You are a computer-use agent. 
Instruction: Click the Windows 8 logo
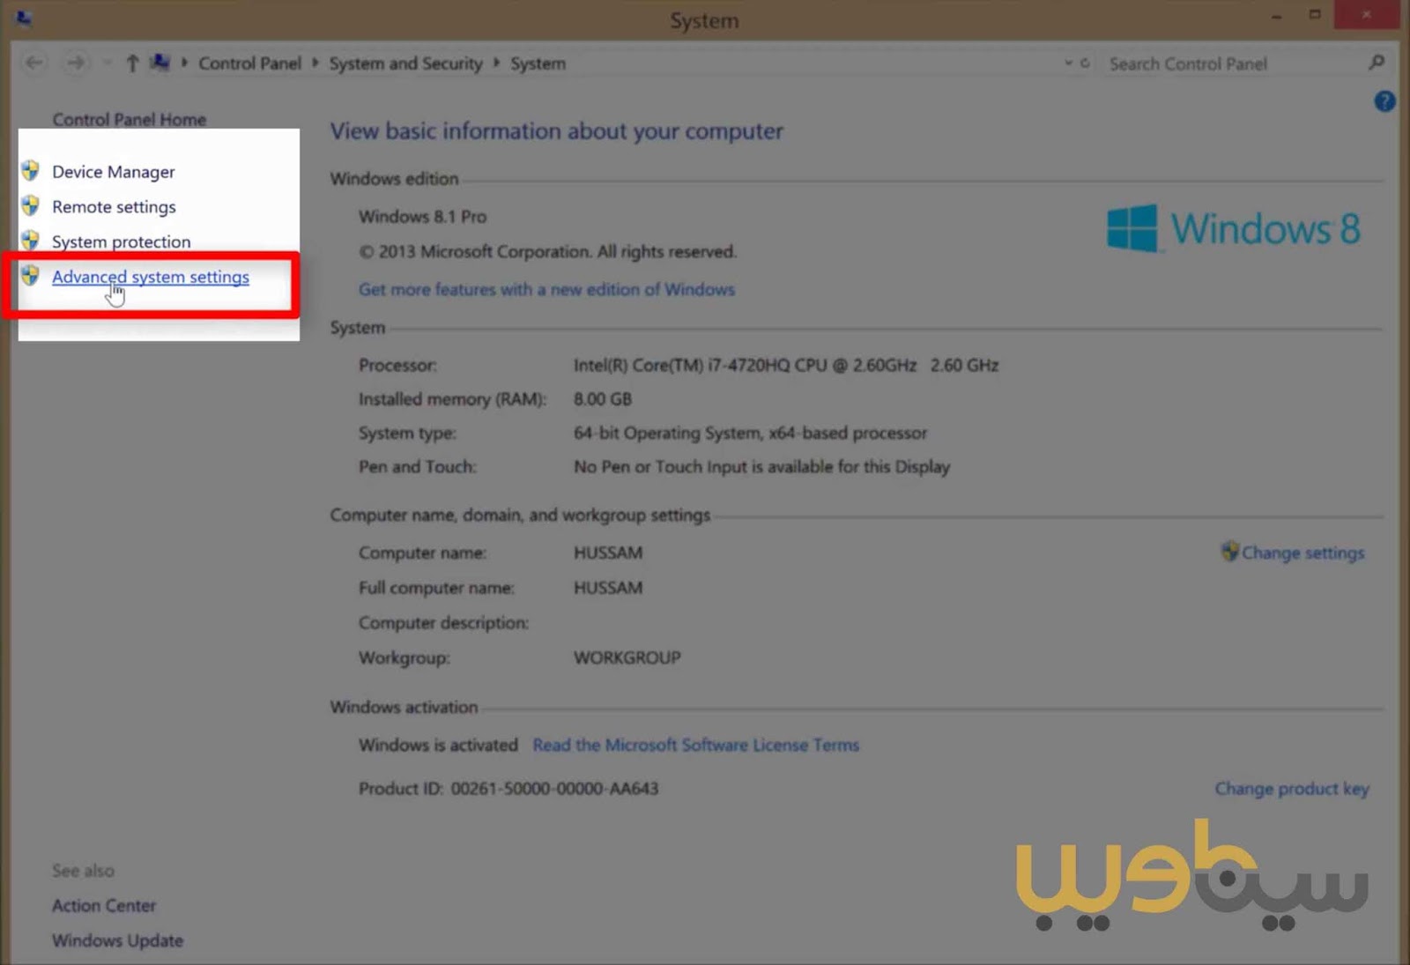(1234, 228)
